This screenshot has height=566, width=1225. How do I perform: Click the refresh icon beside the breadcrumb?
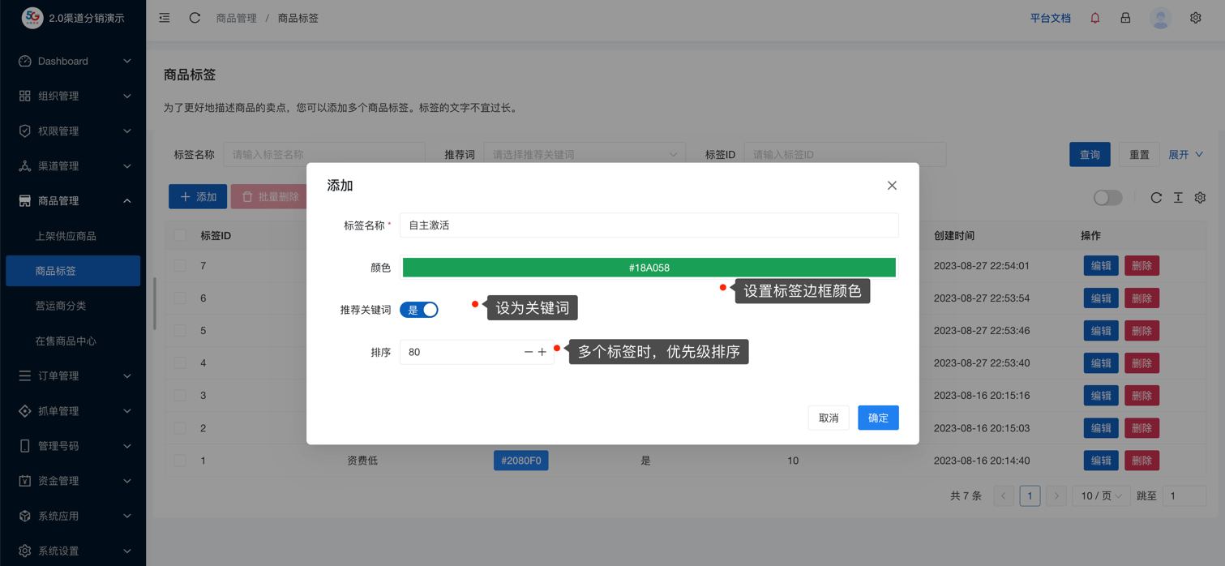pos(195,18)
